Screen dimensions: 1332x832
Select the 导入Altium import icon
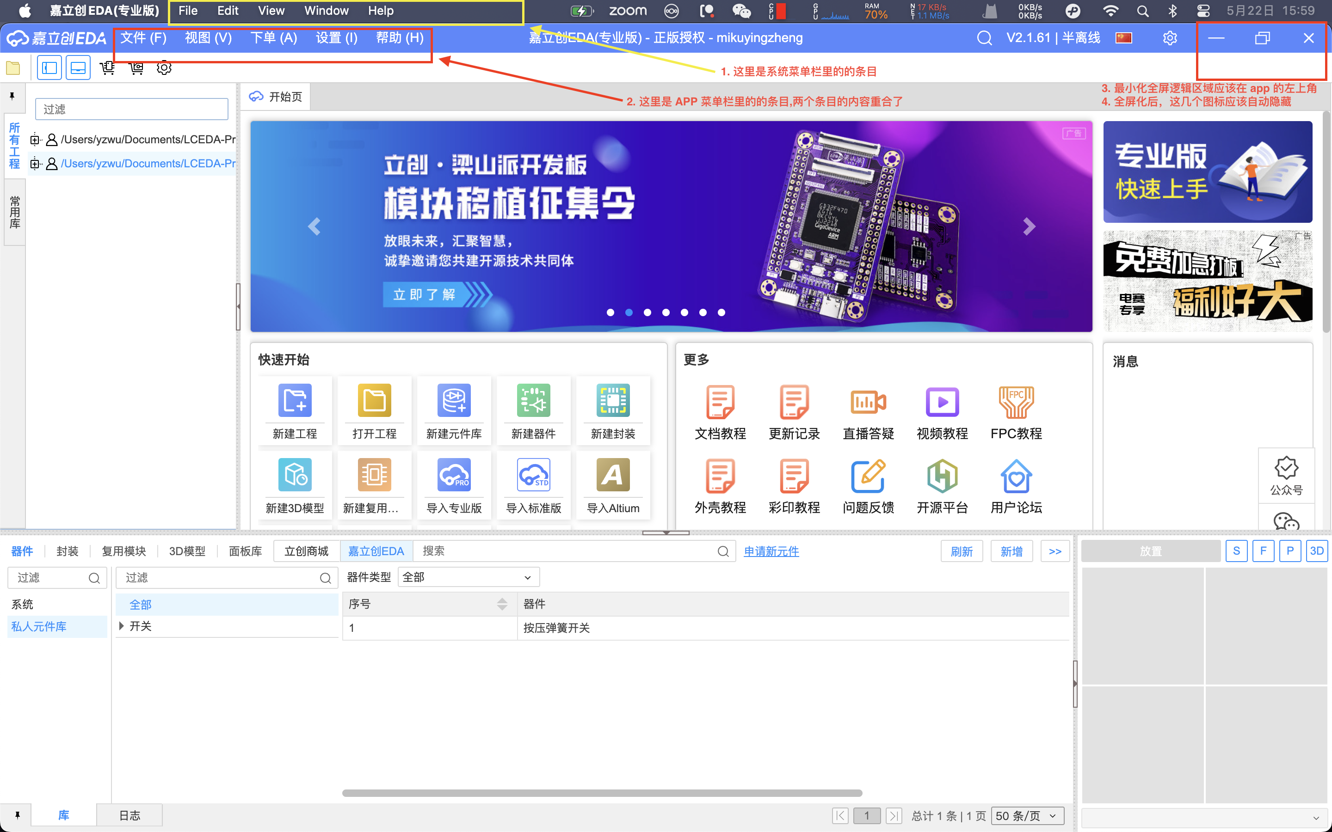click(x=613, y=475)
